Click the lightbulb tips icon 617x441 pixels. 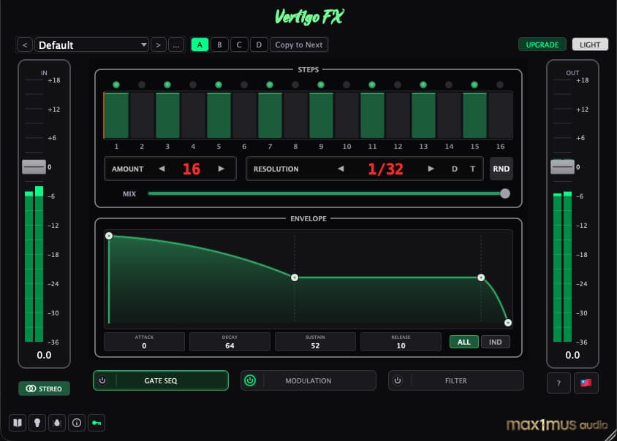(x=37, y=423)
